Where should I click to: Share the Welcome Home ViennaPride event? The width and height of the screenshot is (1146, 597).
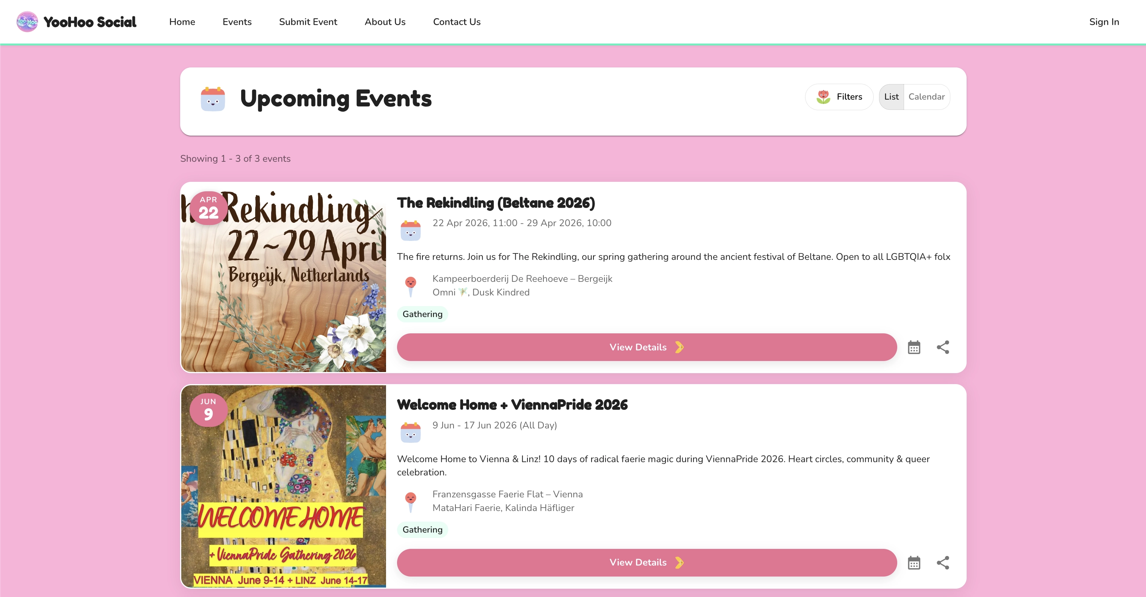(x=943, y=563)
